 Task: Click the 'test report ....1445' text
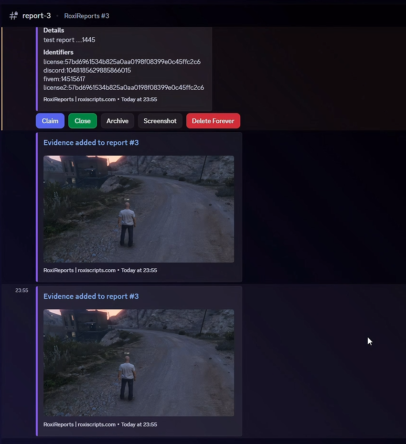point(69,40)
